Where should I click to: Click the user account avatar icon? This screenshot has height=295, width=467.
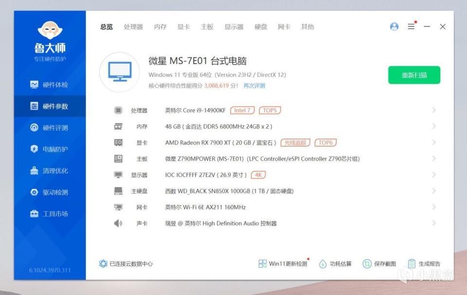point(395,27)
